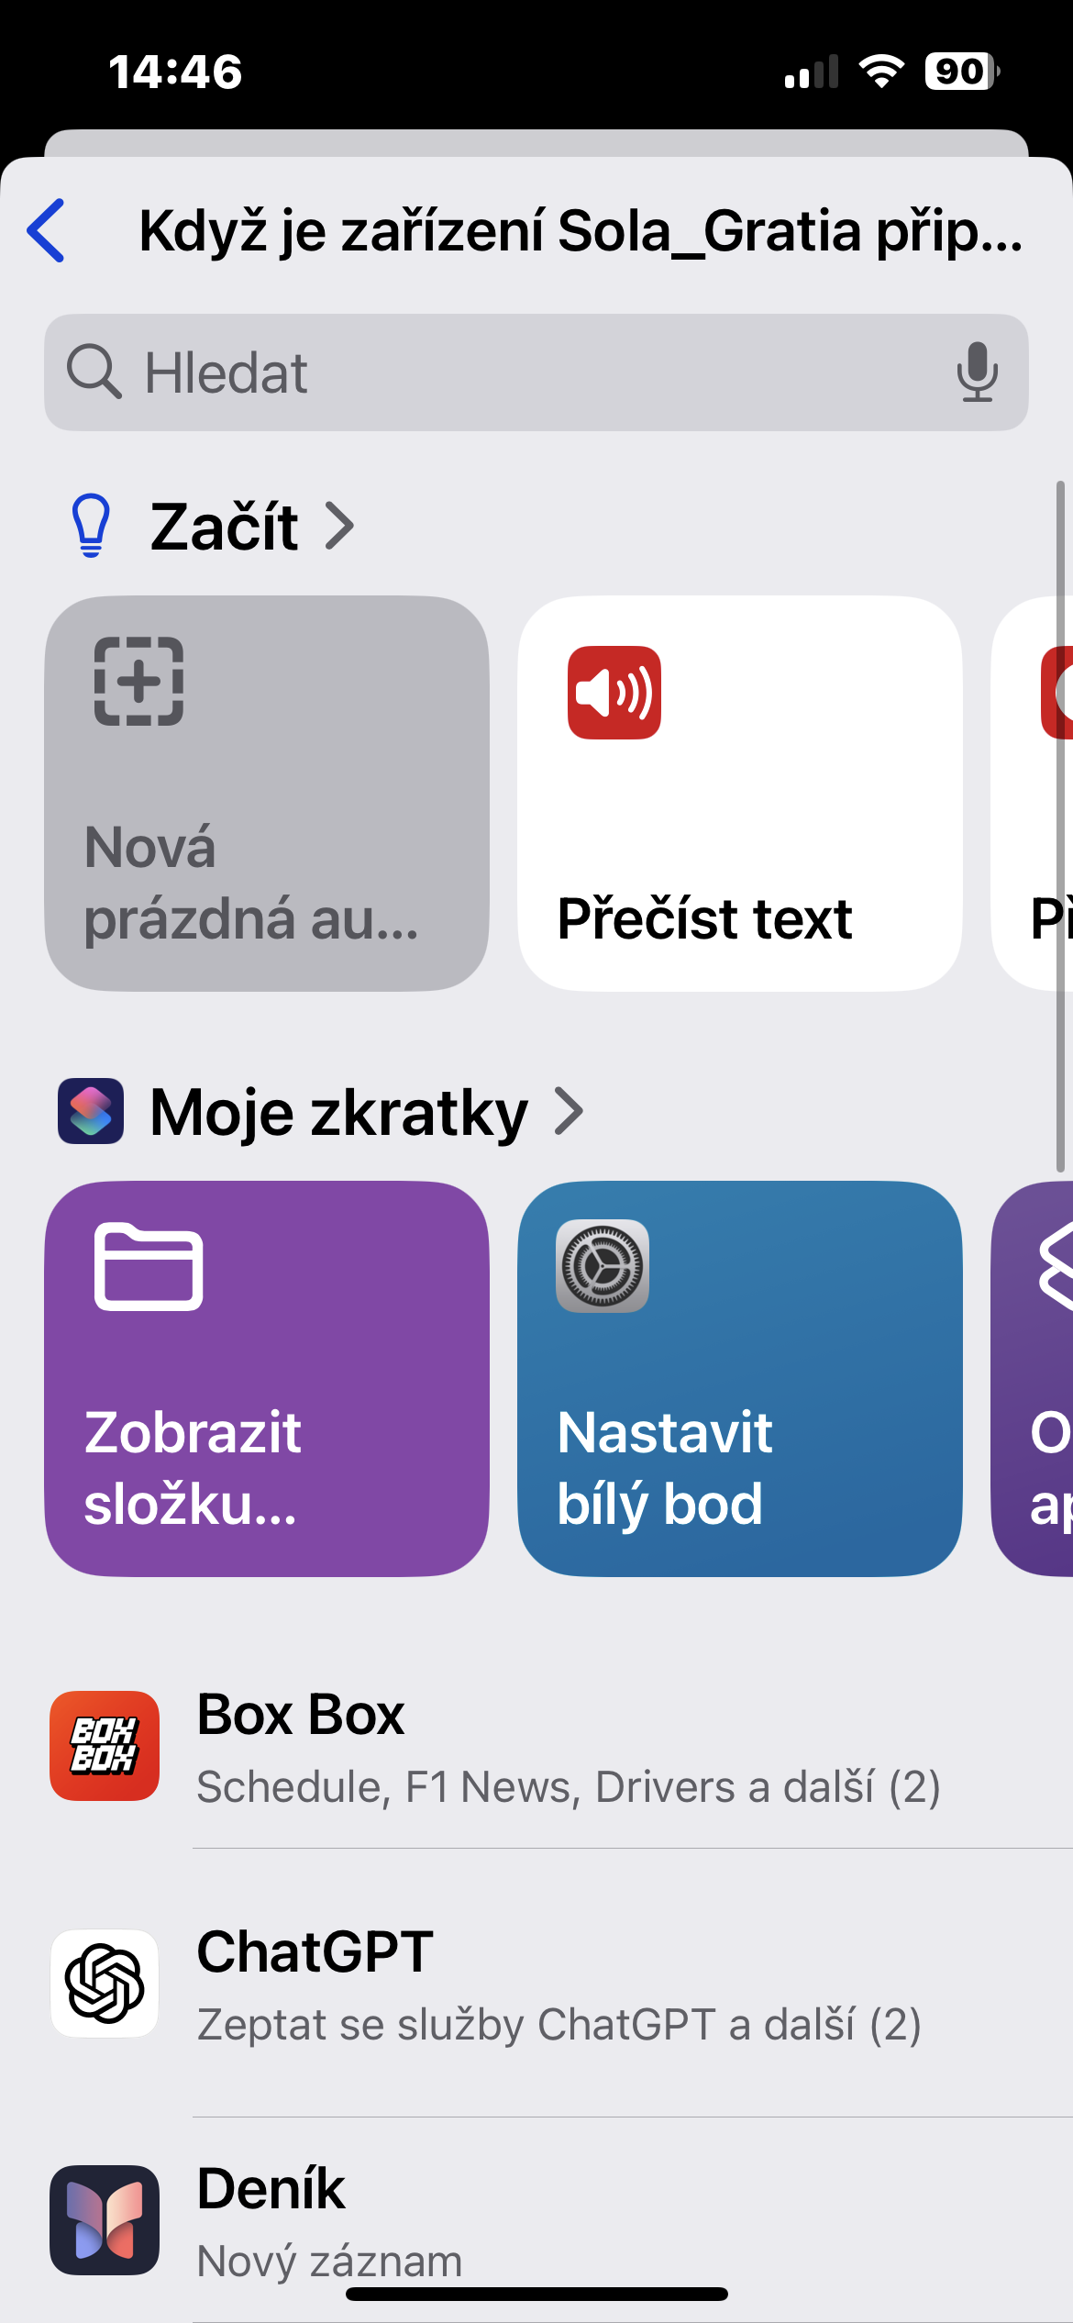The image size is (1073, 2323).
Task: Tap the ChatGPT app icon
Action: [105, 1983]
